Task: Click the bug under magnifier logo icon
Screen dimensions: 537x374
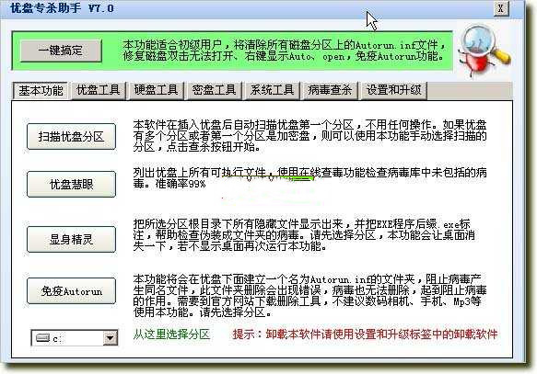Action: coord(484,51)
